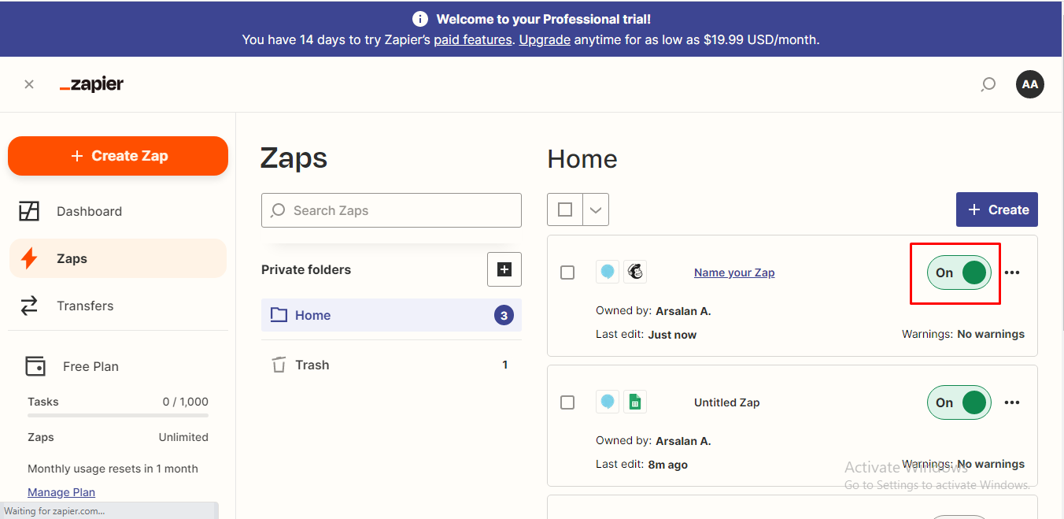Click the blue app icon on Name your Zap
The image size is (1064, 519).
(x=608, y=272)
